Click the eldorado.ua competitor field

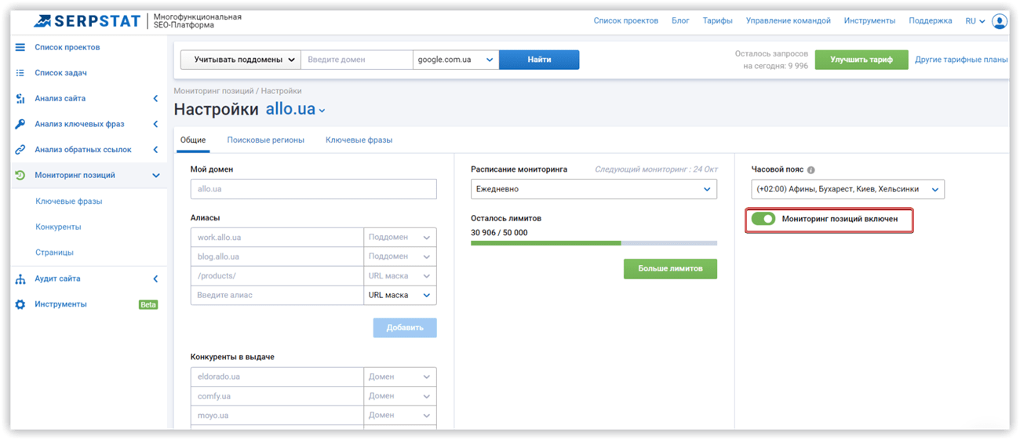[x=277, y=377]
